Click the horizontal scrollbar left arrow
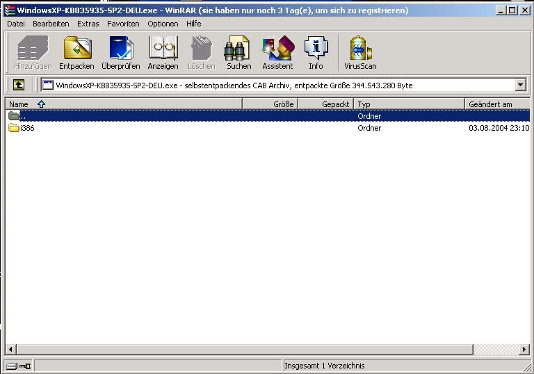534x374 pixels. (x=11, y=349)
